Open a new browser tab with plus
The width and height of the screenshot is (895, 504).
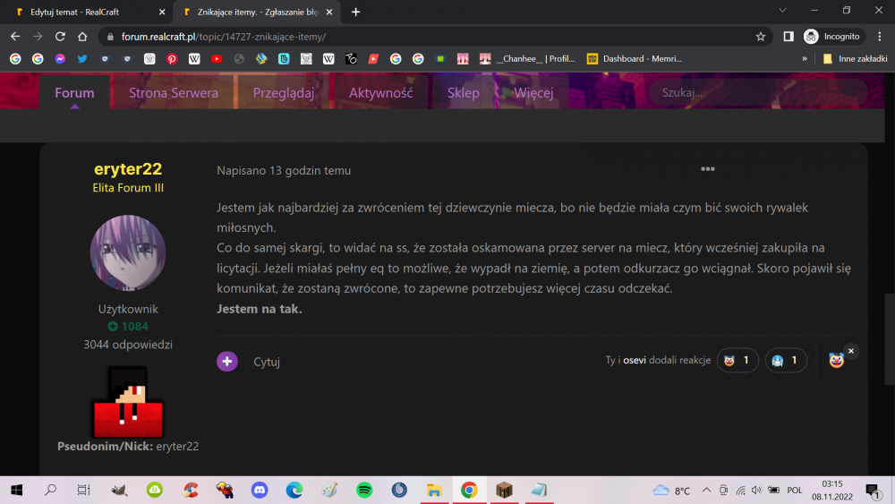point(355,12)
